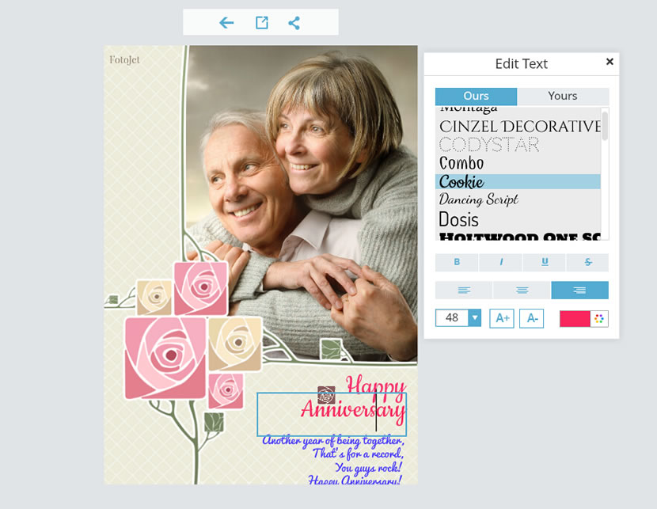Select the highlighted Cookie font
Image resolution: width=657 pixels, height=509 pixels.
click(x=518, y=181)
